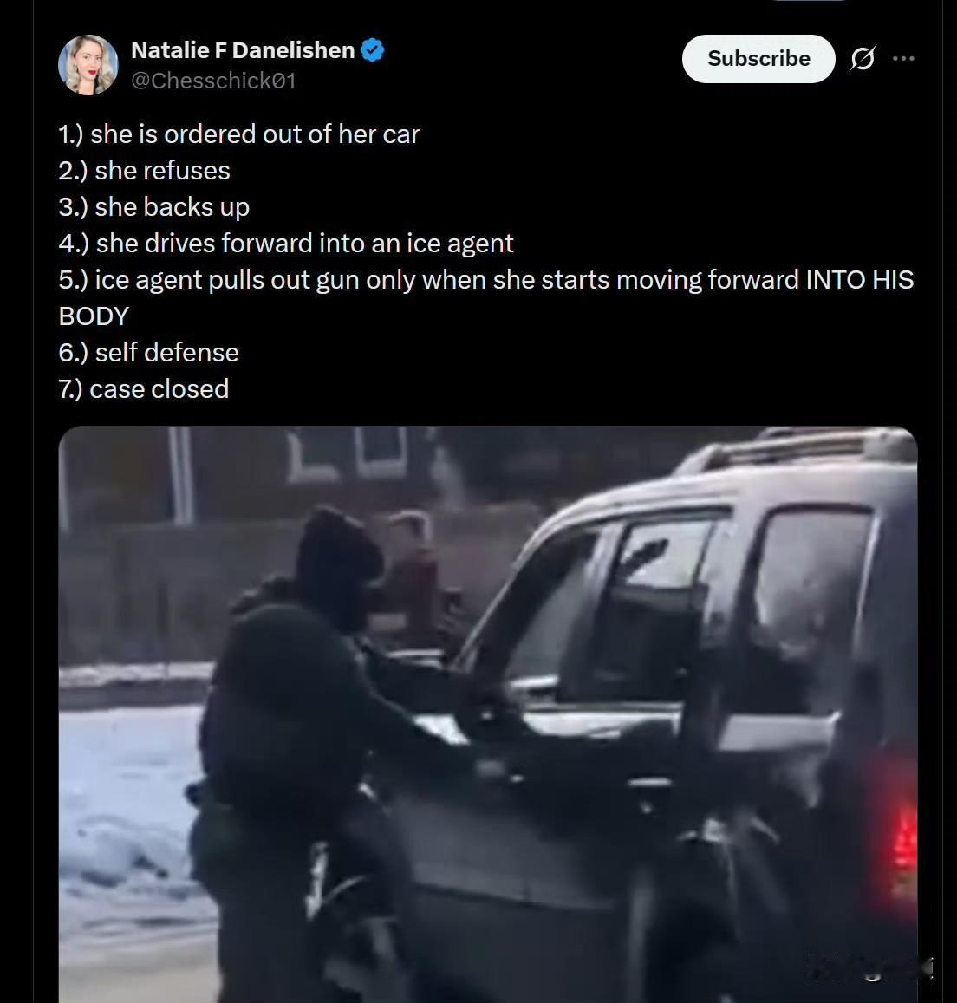Open Natalie F Danelishen's profile avatar
The height and width of the screenshot is (1003, 957).
tap(88, 65)
